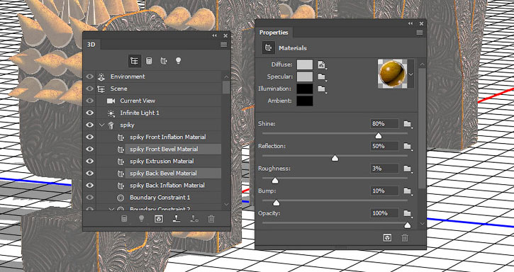Collapse the spiky mesh group
This screenshot has height=272, width=514.
101,125
